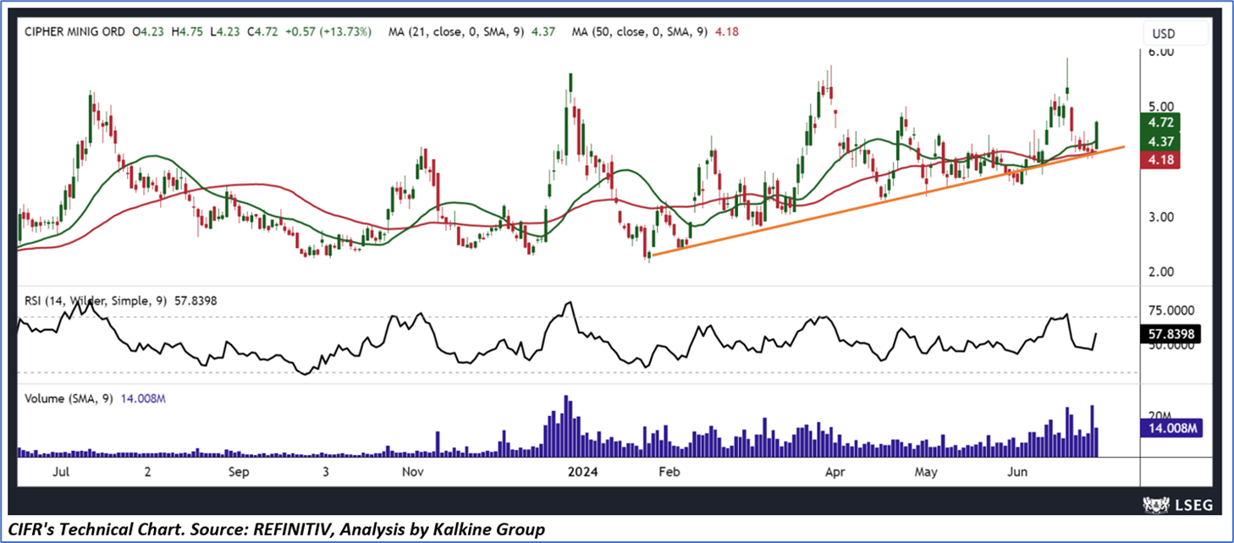The width and height of the screenshot is (1234, 543).
Task: Open the USD currency selector
Action: (1176, 35)
